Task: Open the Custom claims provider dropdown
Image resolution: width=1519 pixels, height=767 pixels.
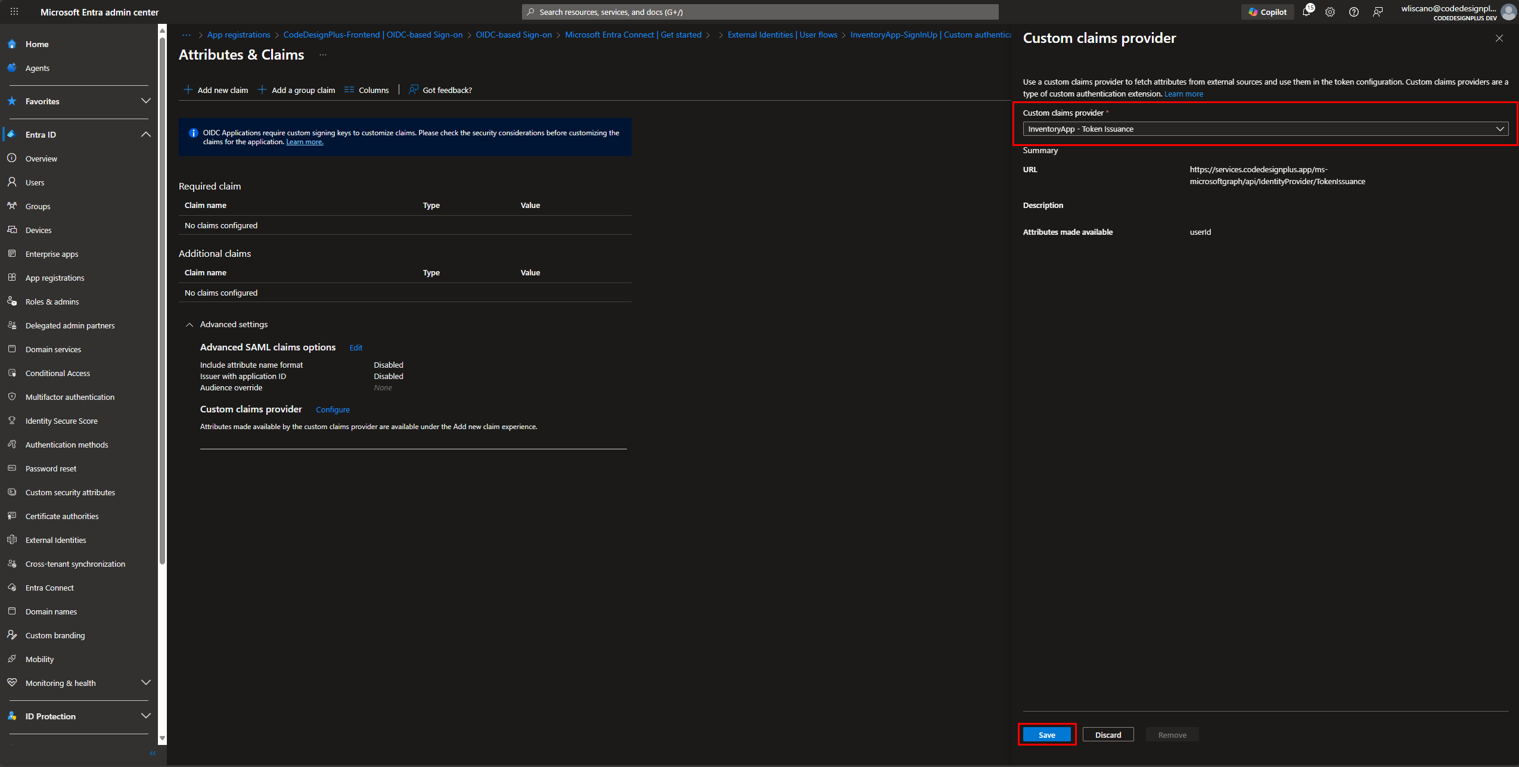Action: 1266,129
